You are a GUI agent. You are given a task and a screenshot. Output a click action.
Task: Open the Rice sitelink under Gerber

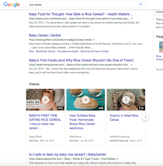pyautogui.click(x=31, y=51)
